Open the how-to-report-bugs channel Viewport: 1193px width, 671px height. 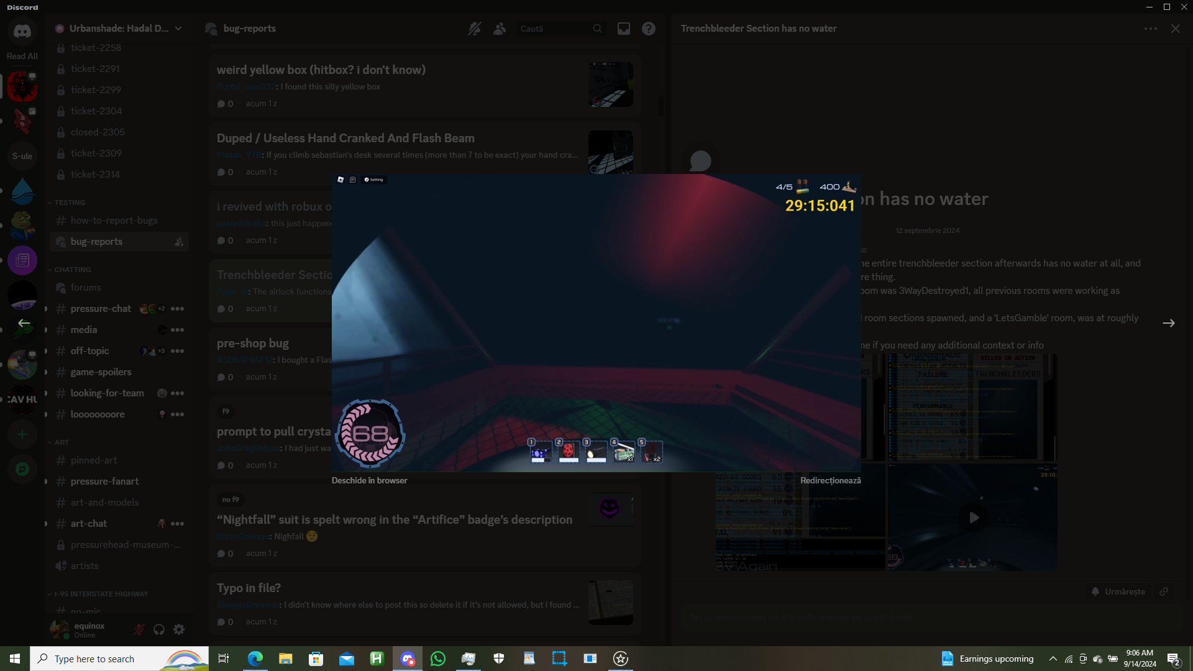(114, 221)
